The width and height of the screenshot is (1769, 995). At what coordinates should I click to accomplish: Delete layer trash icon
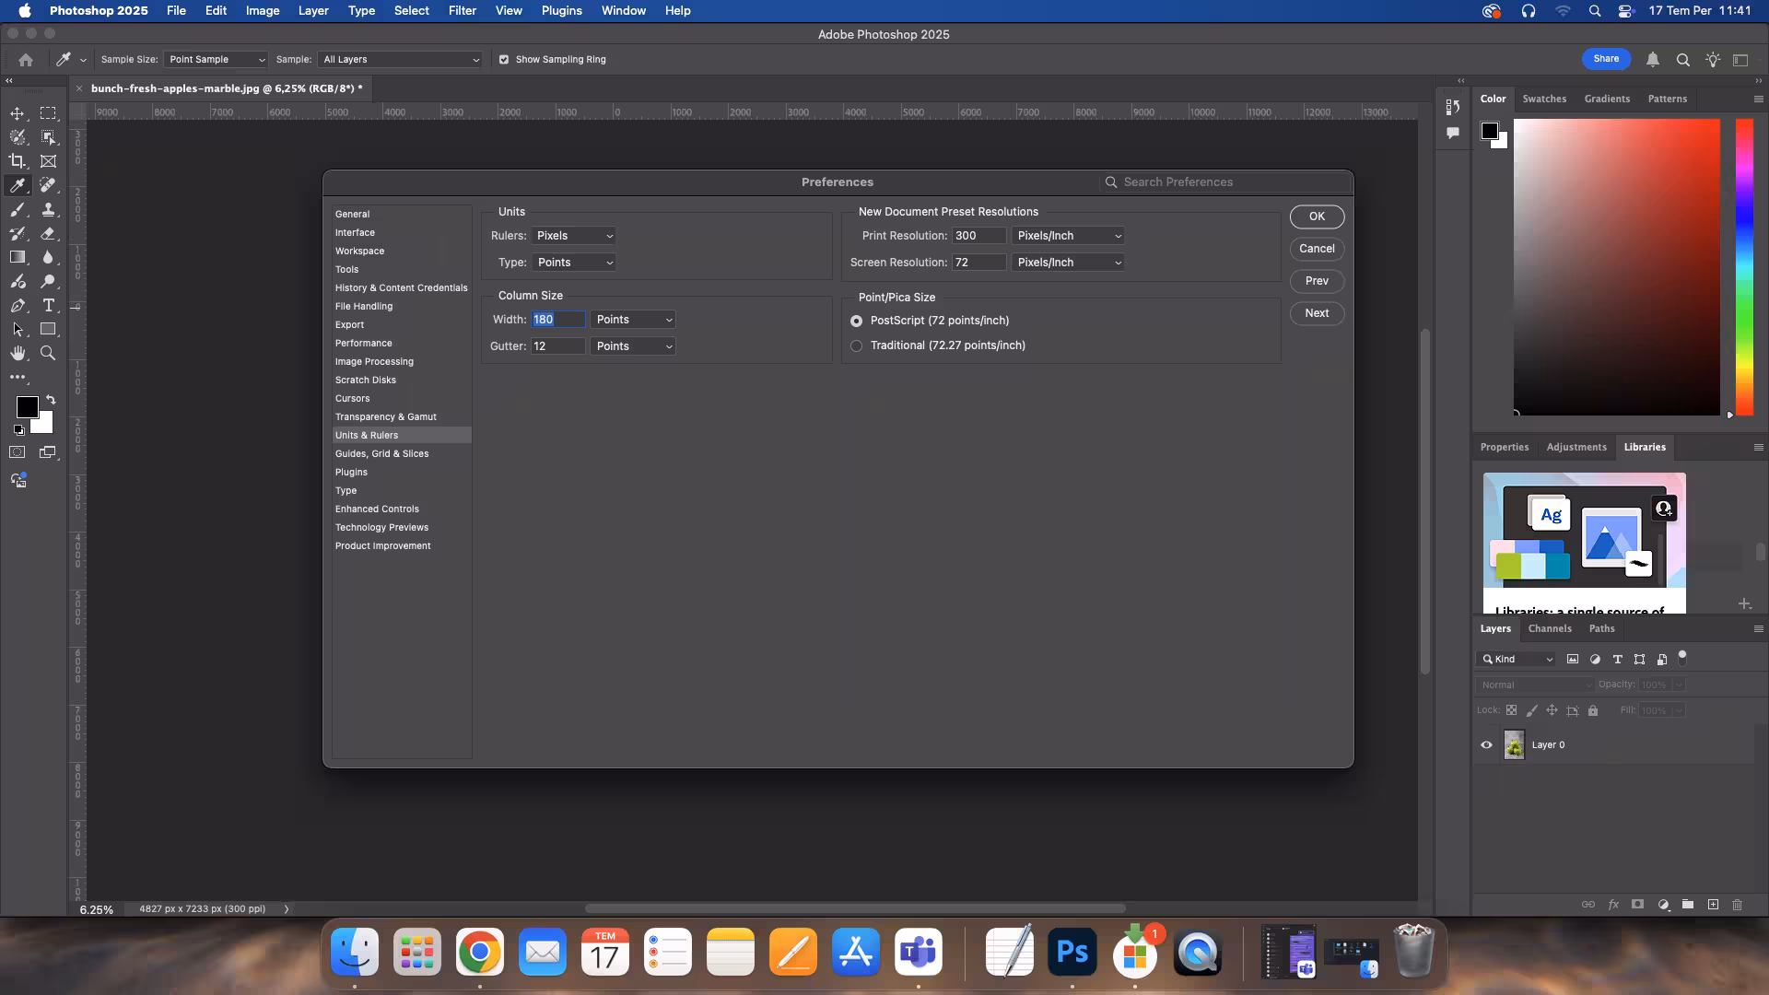tap(1737, 905)
